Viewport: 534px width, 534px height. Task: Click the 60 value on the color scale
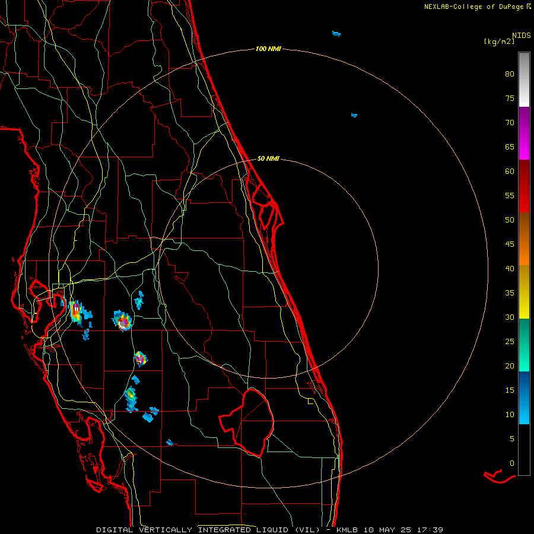pyautogui.click(x=510, y=171)
